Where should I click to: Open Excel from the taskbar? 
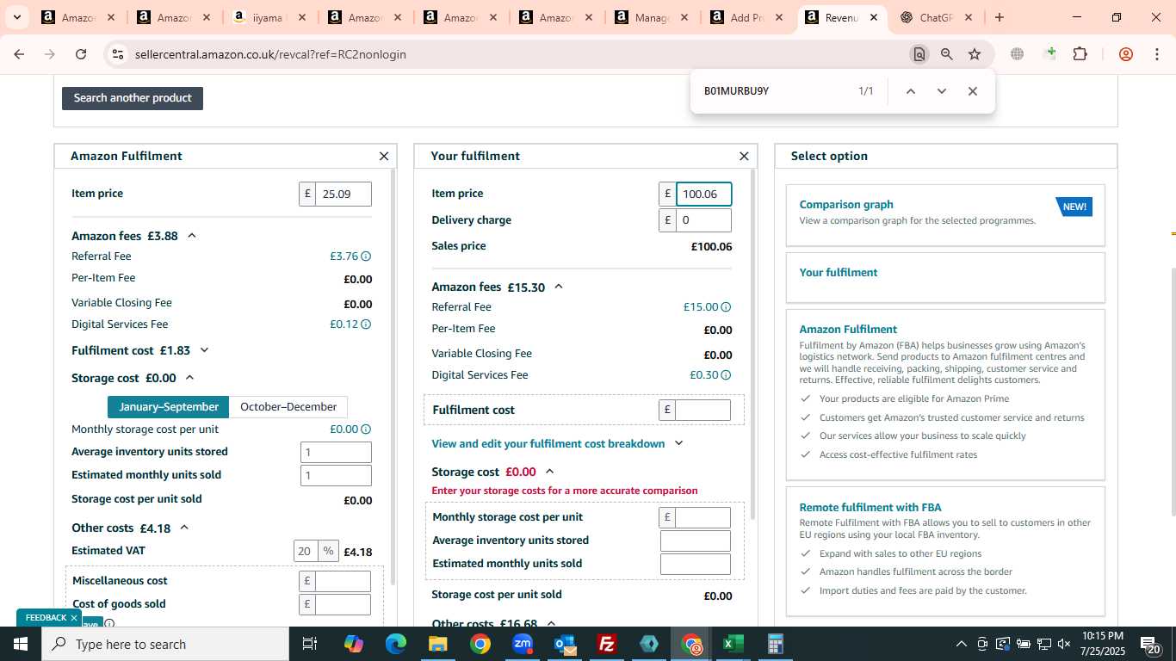733,644
